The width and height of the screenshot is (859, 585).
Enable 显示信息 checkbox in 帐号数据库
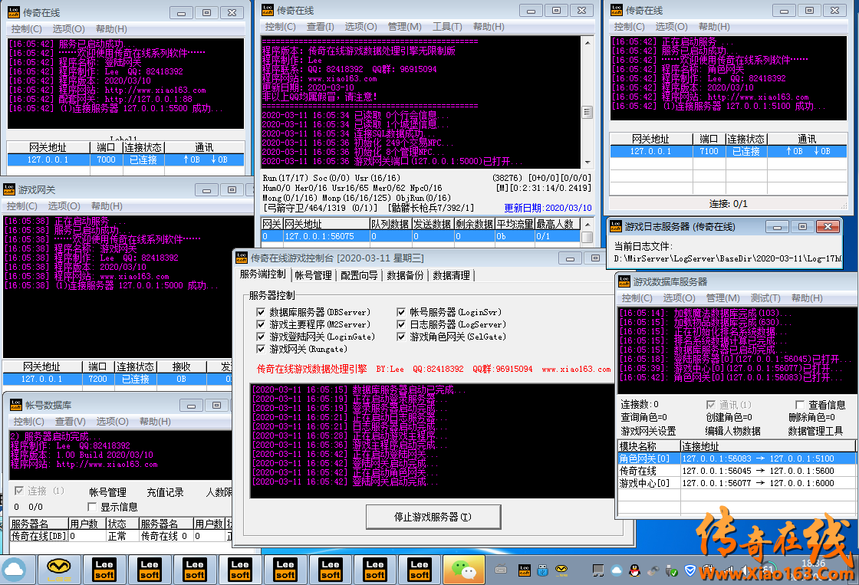(x=92, y=507)
